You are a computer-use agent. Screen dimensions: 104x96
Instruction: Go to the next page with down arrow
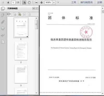pyautogui.click(x=8, y=2)
